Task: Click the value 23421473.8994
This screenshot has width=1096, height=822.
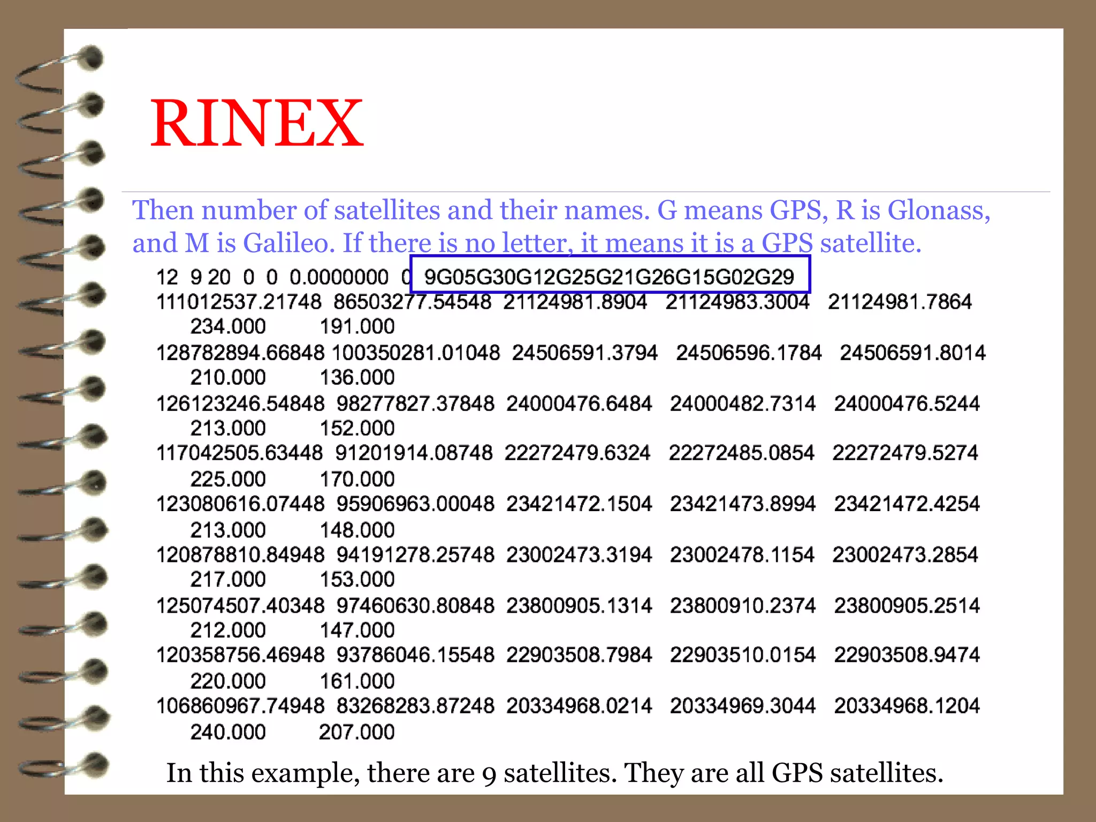Action: 743,504
